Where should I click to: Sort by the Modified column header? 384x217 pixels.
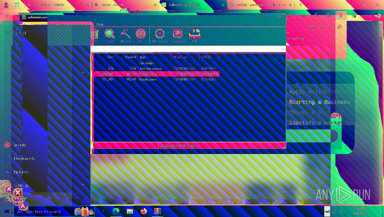coord(186,57)
